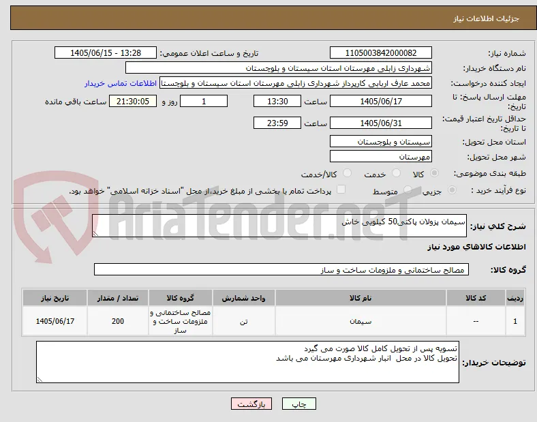Open اطلاعات تماس خریدار link

click(121, 83)
